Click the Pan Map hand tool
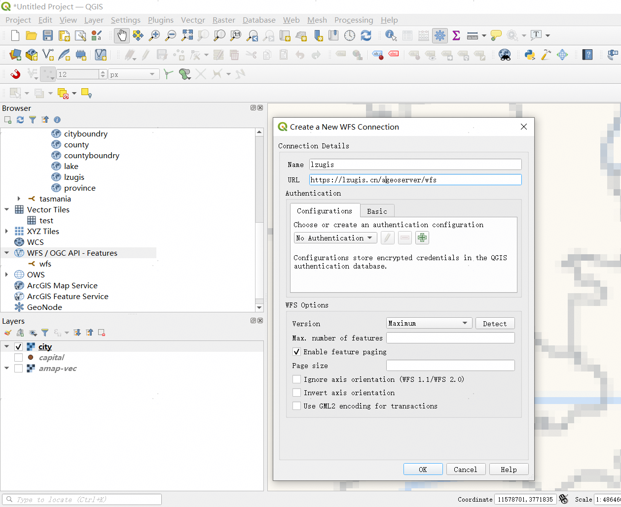Viewport: 621px width, 507px height. (x=121, y=35)
